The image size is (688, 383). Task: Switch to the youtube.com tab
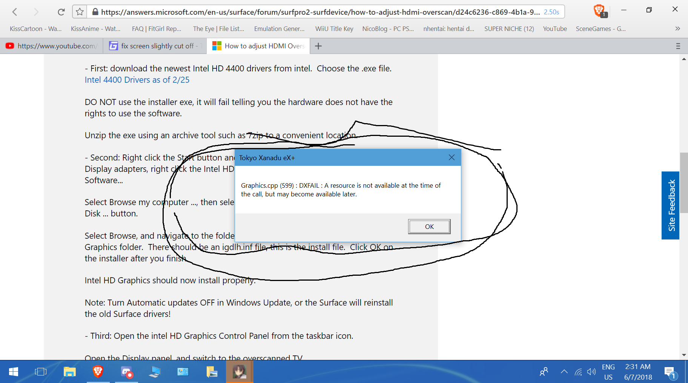click(x=51, y=46)
